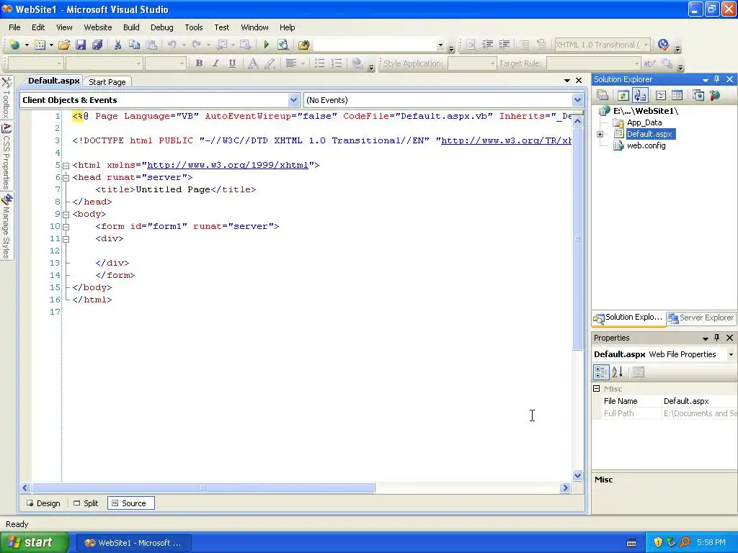Toggle Bold formatting button
Viewport: 738px width, 553px height.
(199, 63)
